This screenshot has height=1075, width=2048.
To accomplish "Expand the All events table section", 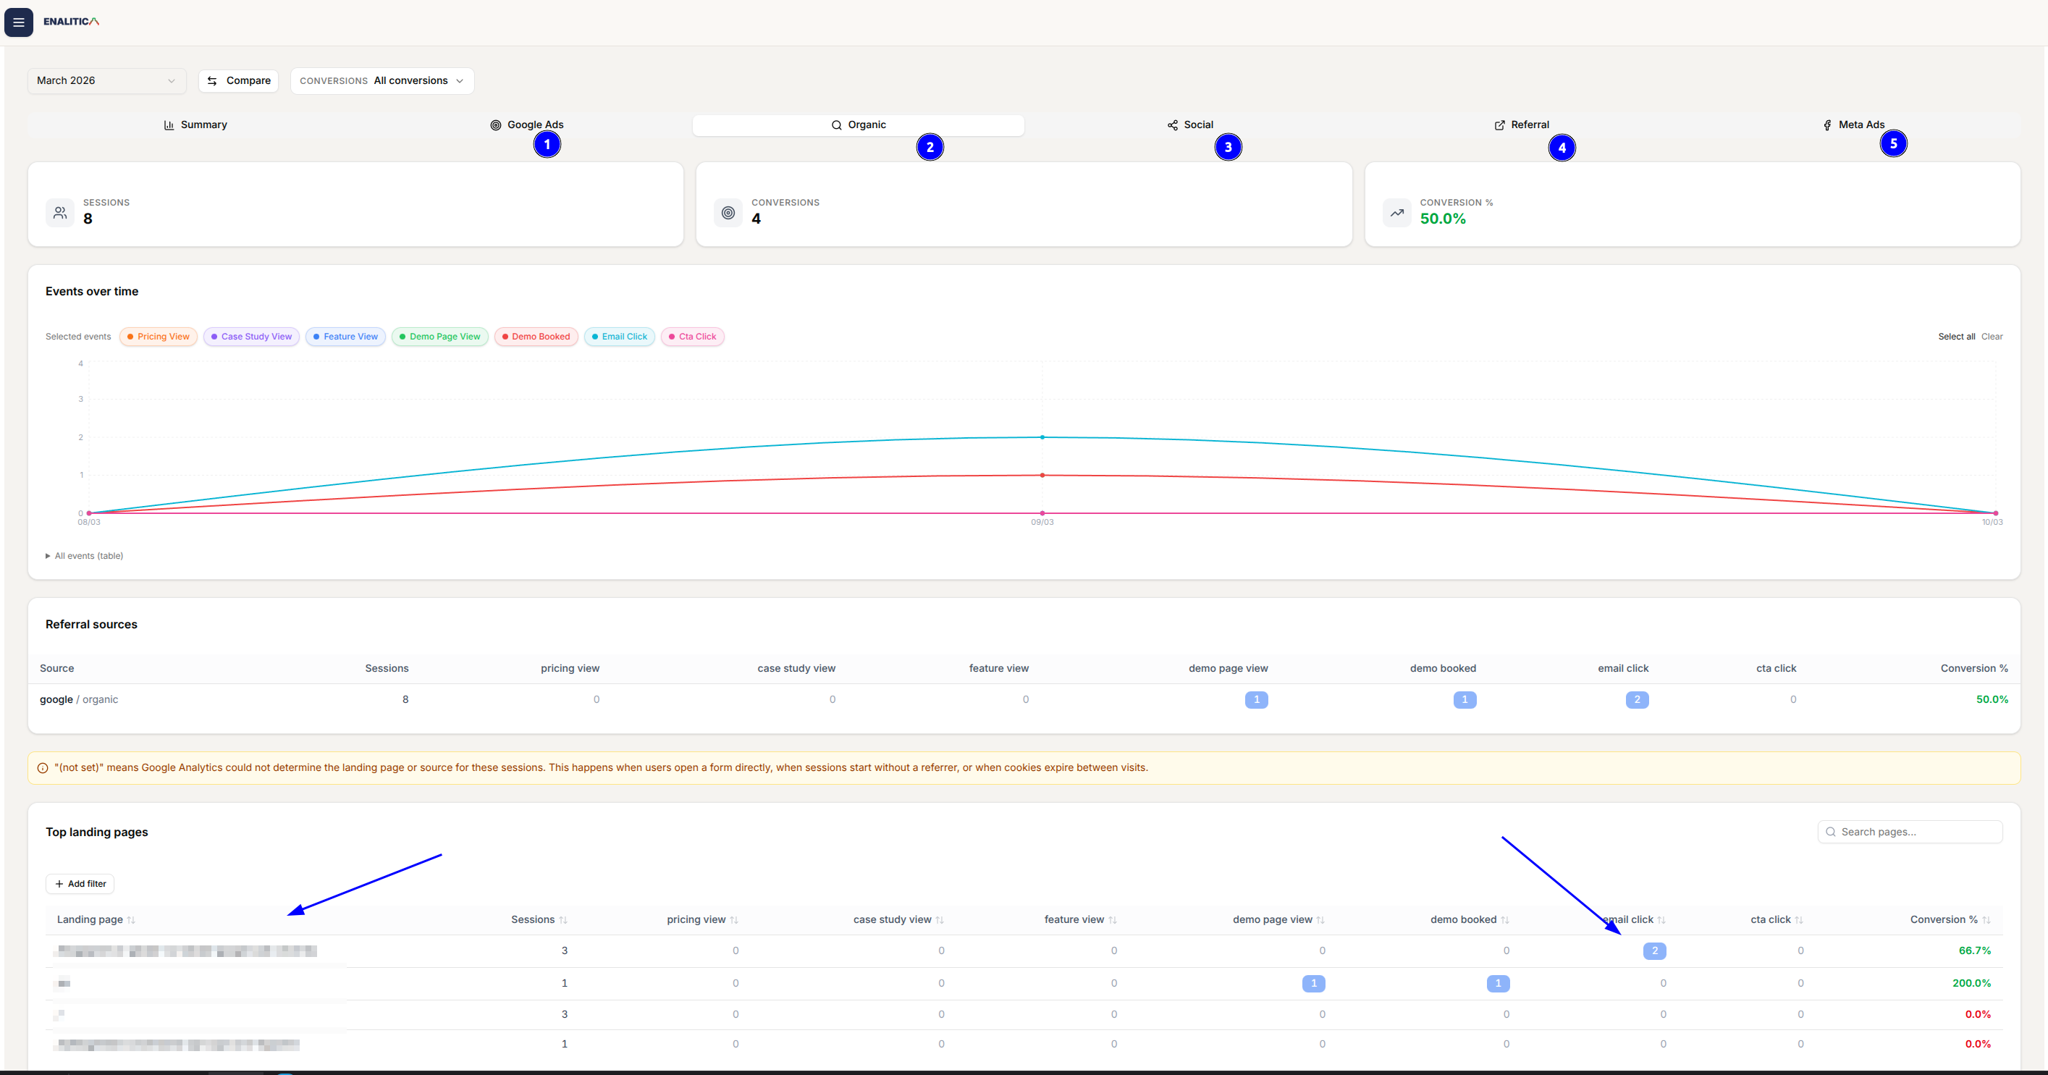I will click(84, 555).
